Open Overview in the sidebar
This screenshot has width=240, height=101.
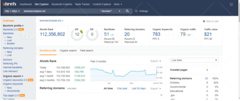pyautogui.click(x=9, y=21)
